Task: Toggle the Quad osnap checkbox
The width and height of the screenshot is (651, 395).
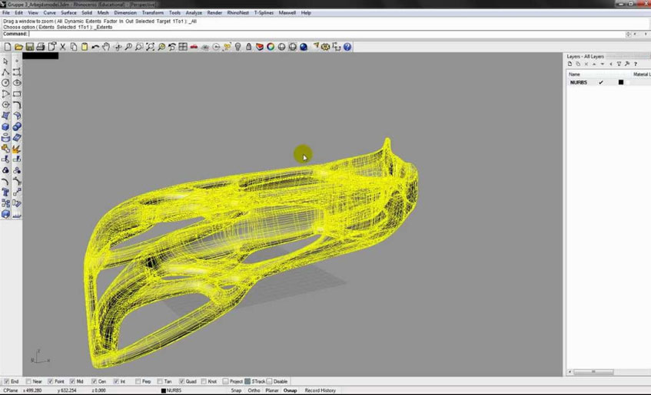Action: (x=181, y=381)
